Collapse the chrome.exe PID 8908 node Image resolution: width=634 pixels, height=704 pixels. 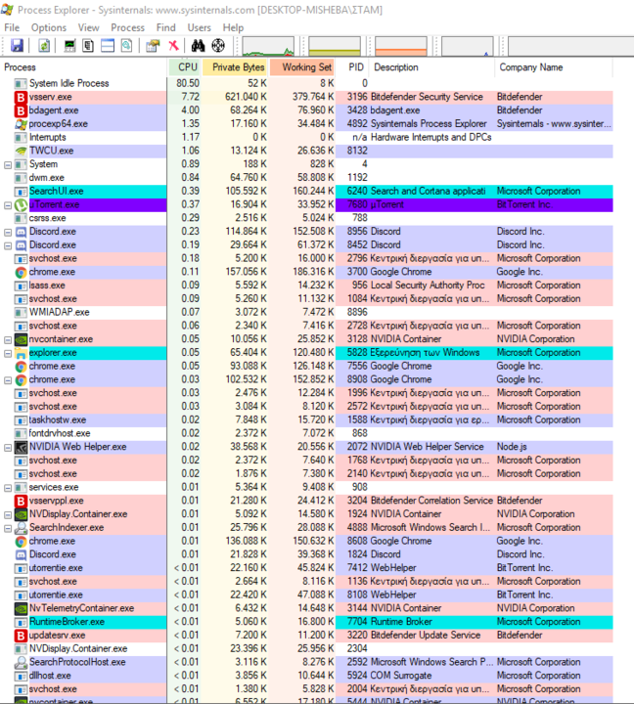[x=8, y=380]
